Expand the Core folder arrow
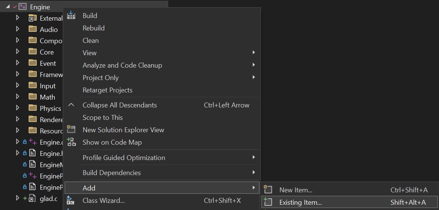This screenshot has height=210, width=439. click(17, 51)
